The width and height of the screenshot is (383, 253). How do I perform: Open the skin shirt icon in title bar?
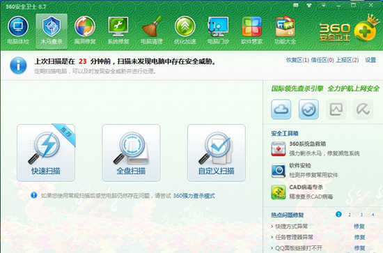coord(309,5)
